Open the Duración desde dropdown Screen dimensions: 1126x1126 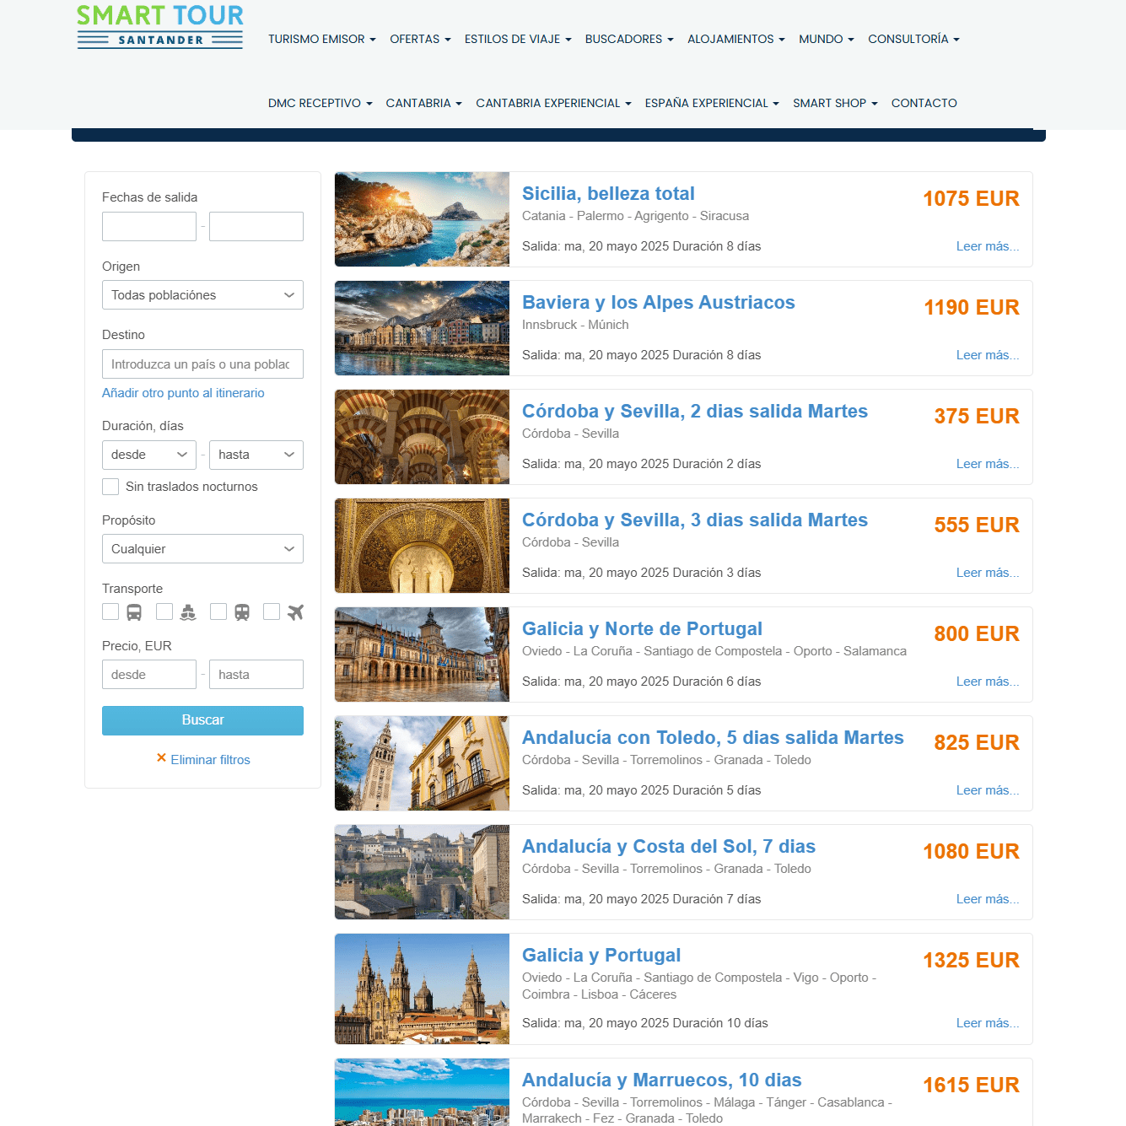[149, 455]
